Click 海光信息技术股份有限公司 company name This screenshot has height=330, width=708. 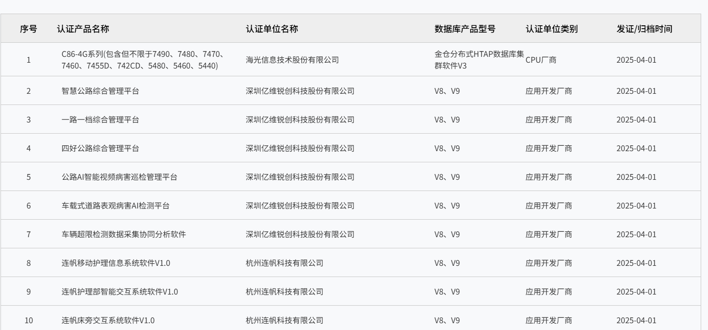(x=292, y=60)
